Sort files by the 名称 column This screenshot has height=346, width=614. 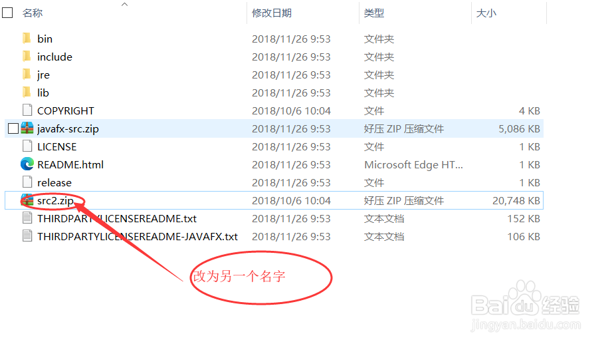(33, 13)
